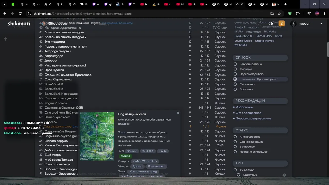Open Сага о Винланде list entry
Viewport: 329px width, 185px height.
57,164
